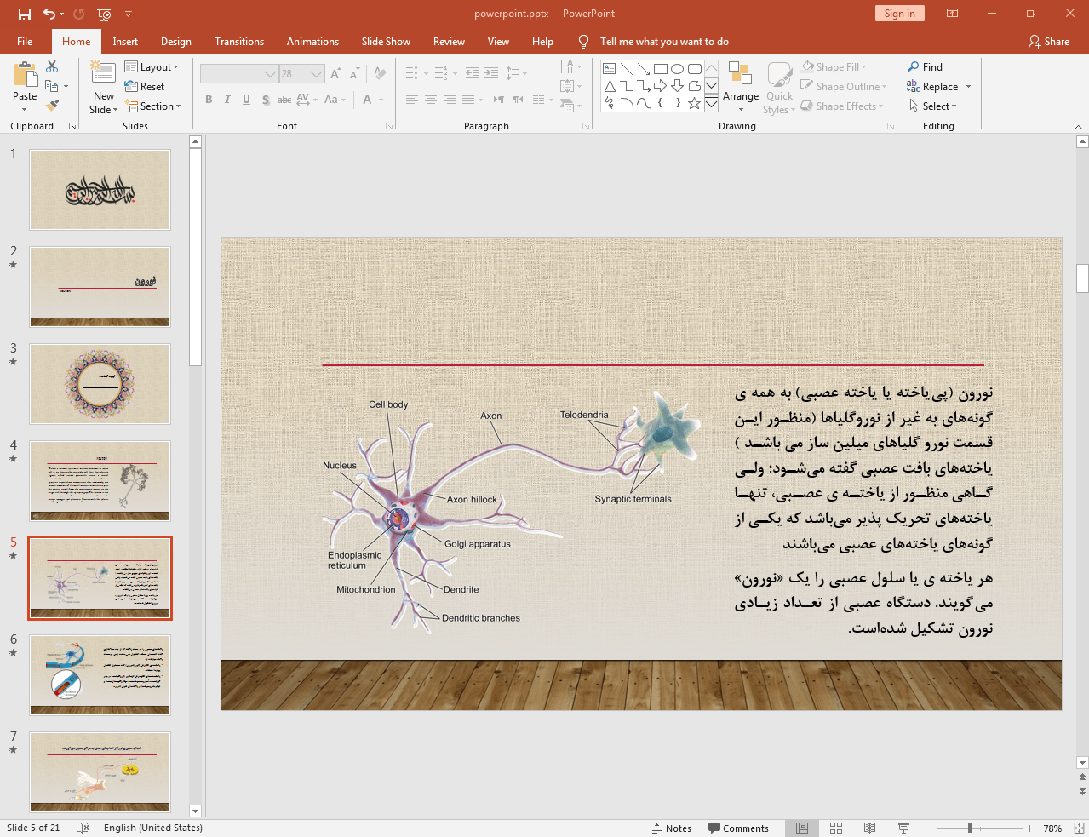The height and width of the screenshot is (837, 1089).
Task: Click the Save icon in title bar
Action: pyautogui.click(x=25, y=14)
